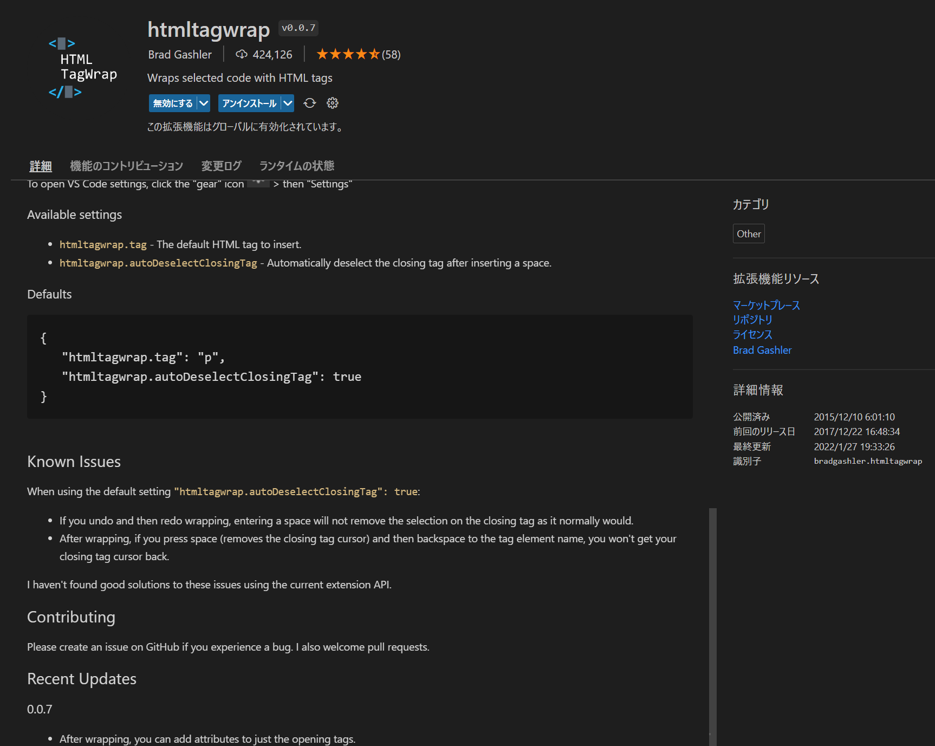Expand the アンインストール dropdown arrow
The image size is (935, 746).
coord(288,103)
